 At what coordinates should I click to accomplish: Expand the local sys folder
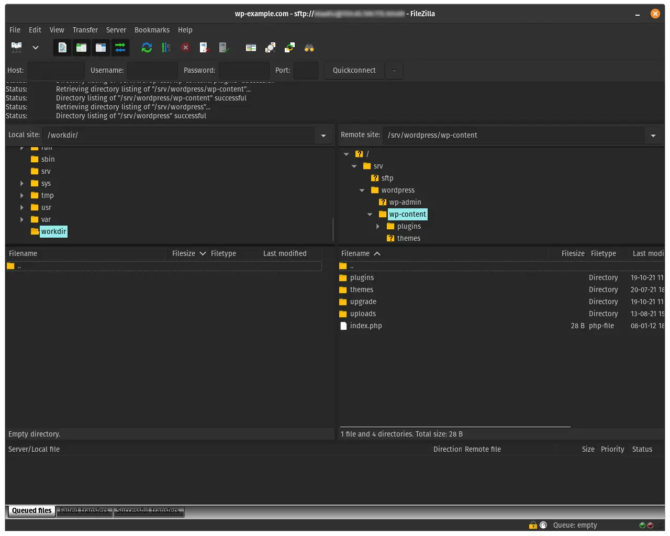pyautogui.click(x=22, y=183)
